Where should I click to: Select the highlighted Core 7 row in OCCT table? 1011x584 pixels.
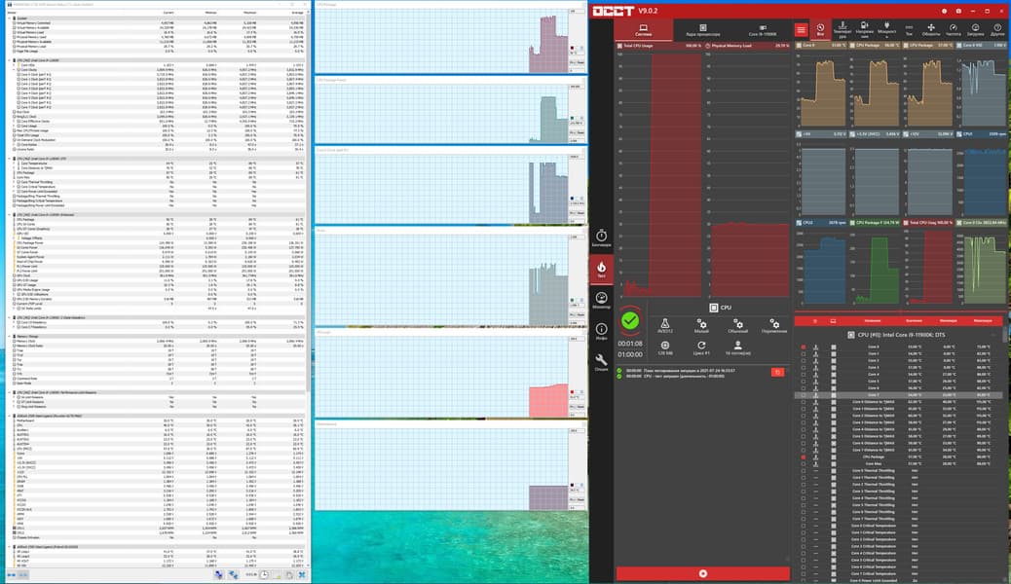coord(899,395)
